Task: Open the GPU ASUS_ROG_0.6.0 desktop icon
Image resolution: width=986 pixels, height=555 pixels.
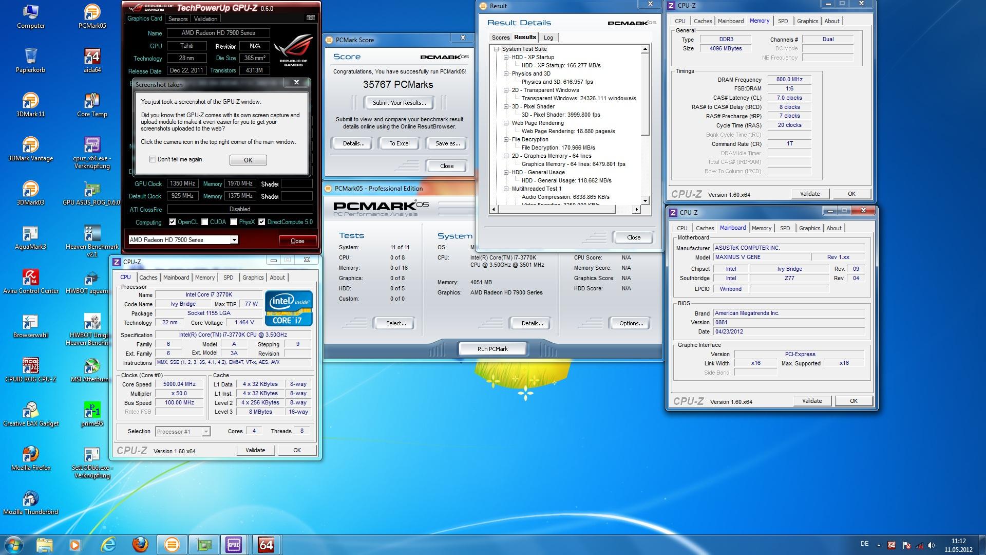Action: (x=91, y=193)
